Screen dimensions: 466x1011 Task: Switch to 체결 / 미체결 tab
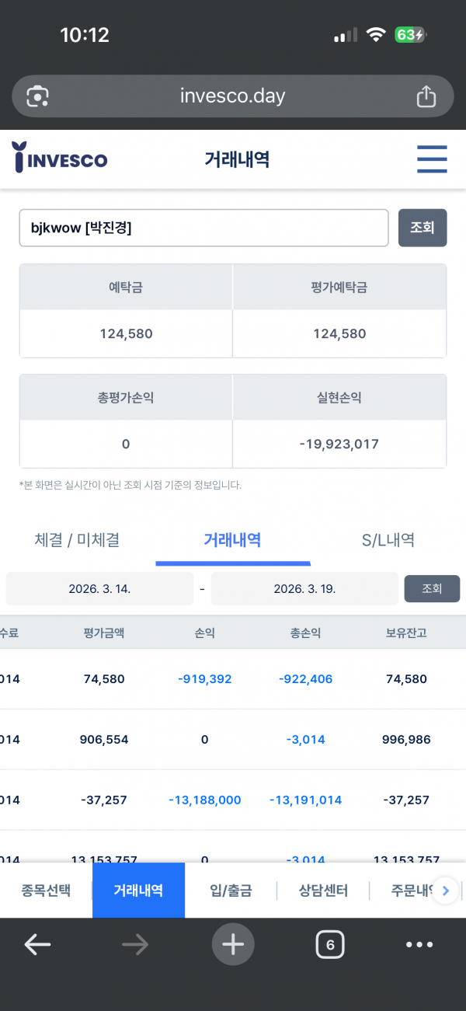click(x=77, y=539)
